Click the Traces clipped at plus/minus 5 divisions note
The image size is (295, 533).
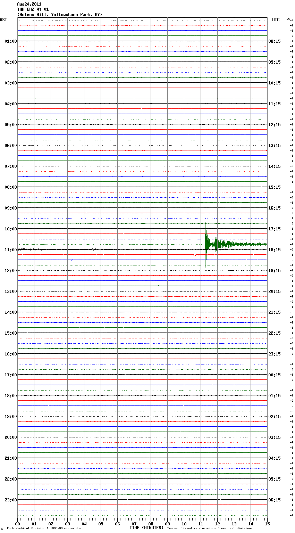[210, 528]
